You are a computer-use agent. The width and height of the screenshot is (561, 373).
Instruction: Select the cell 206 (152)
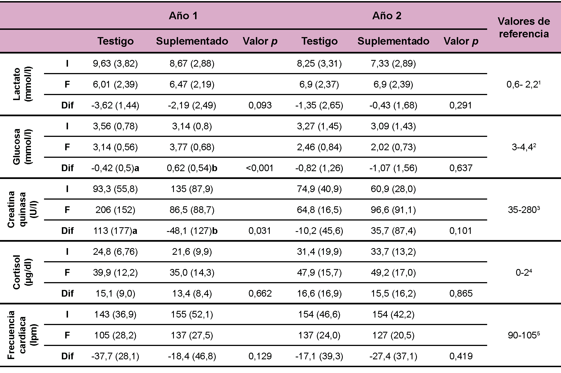tap(115, 210)
